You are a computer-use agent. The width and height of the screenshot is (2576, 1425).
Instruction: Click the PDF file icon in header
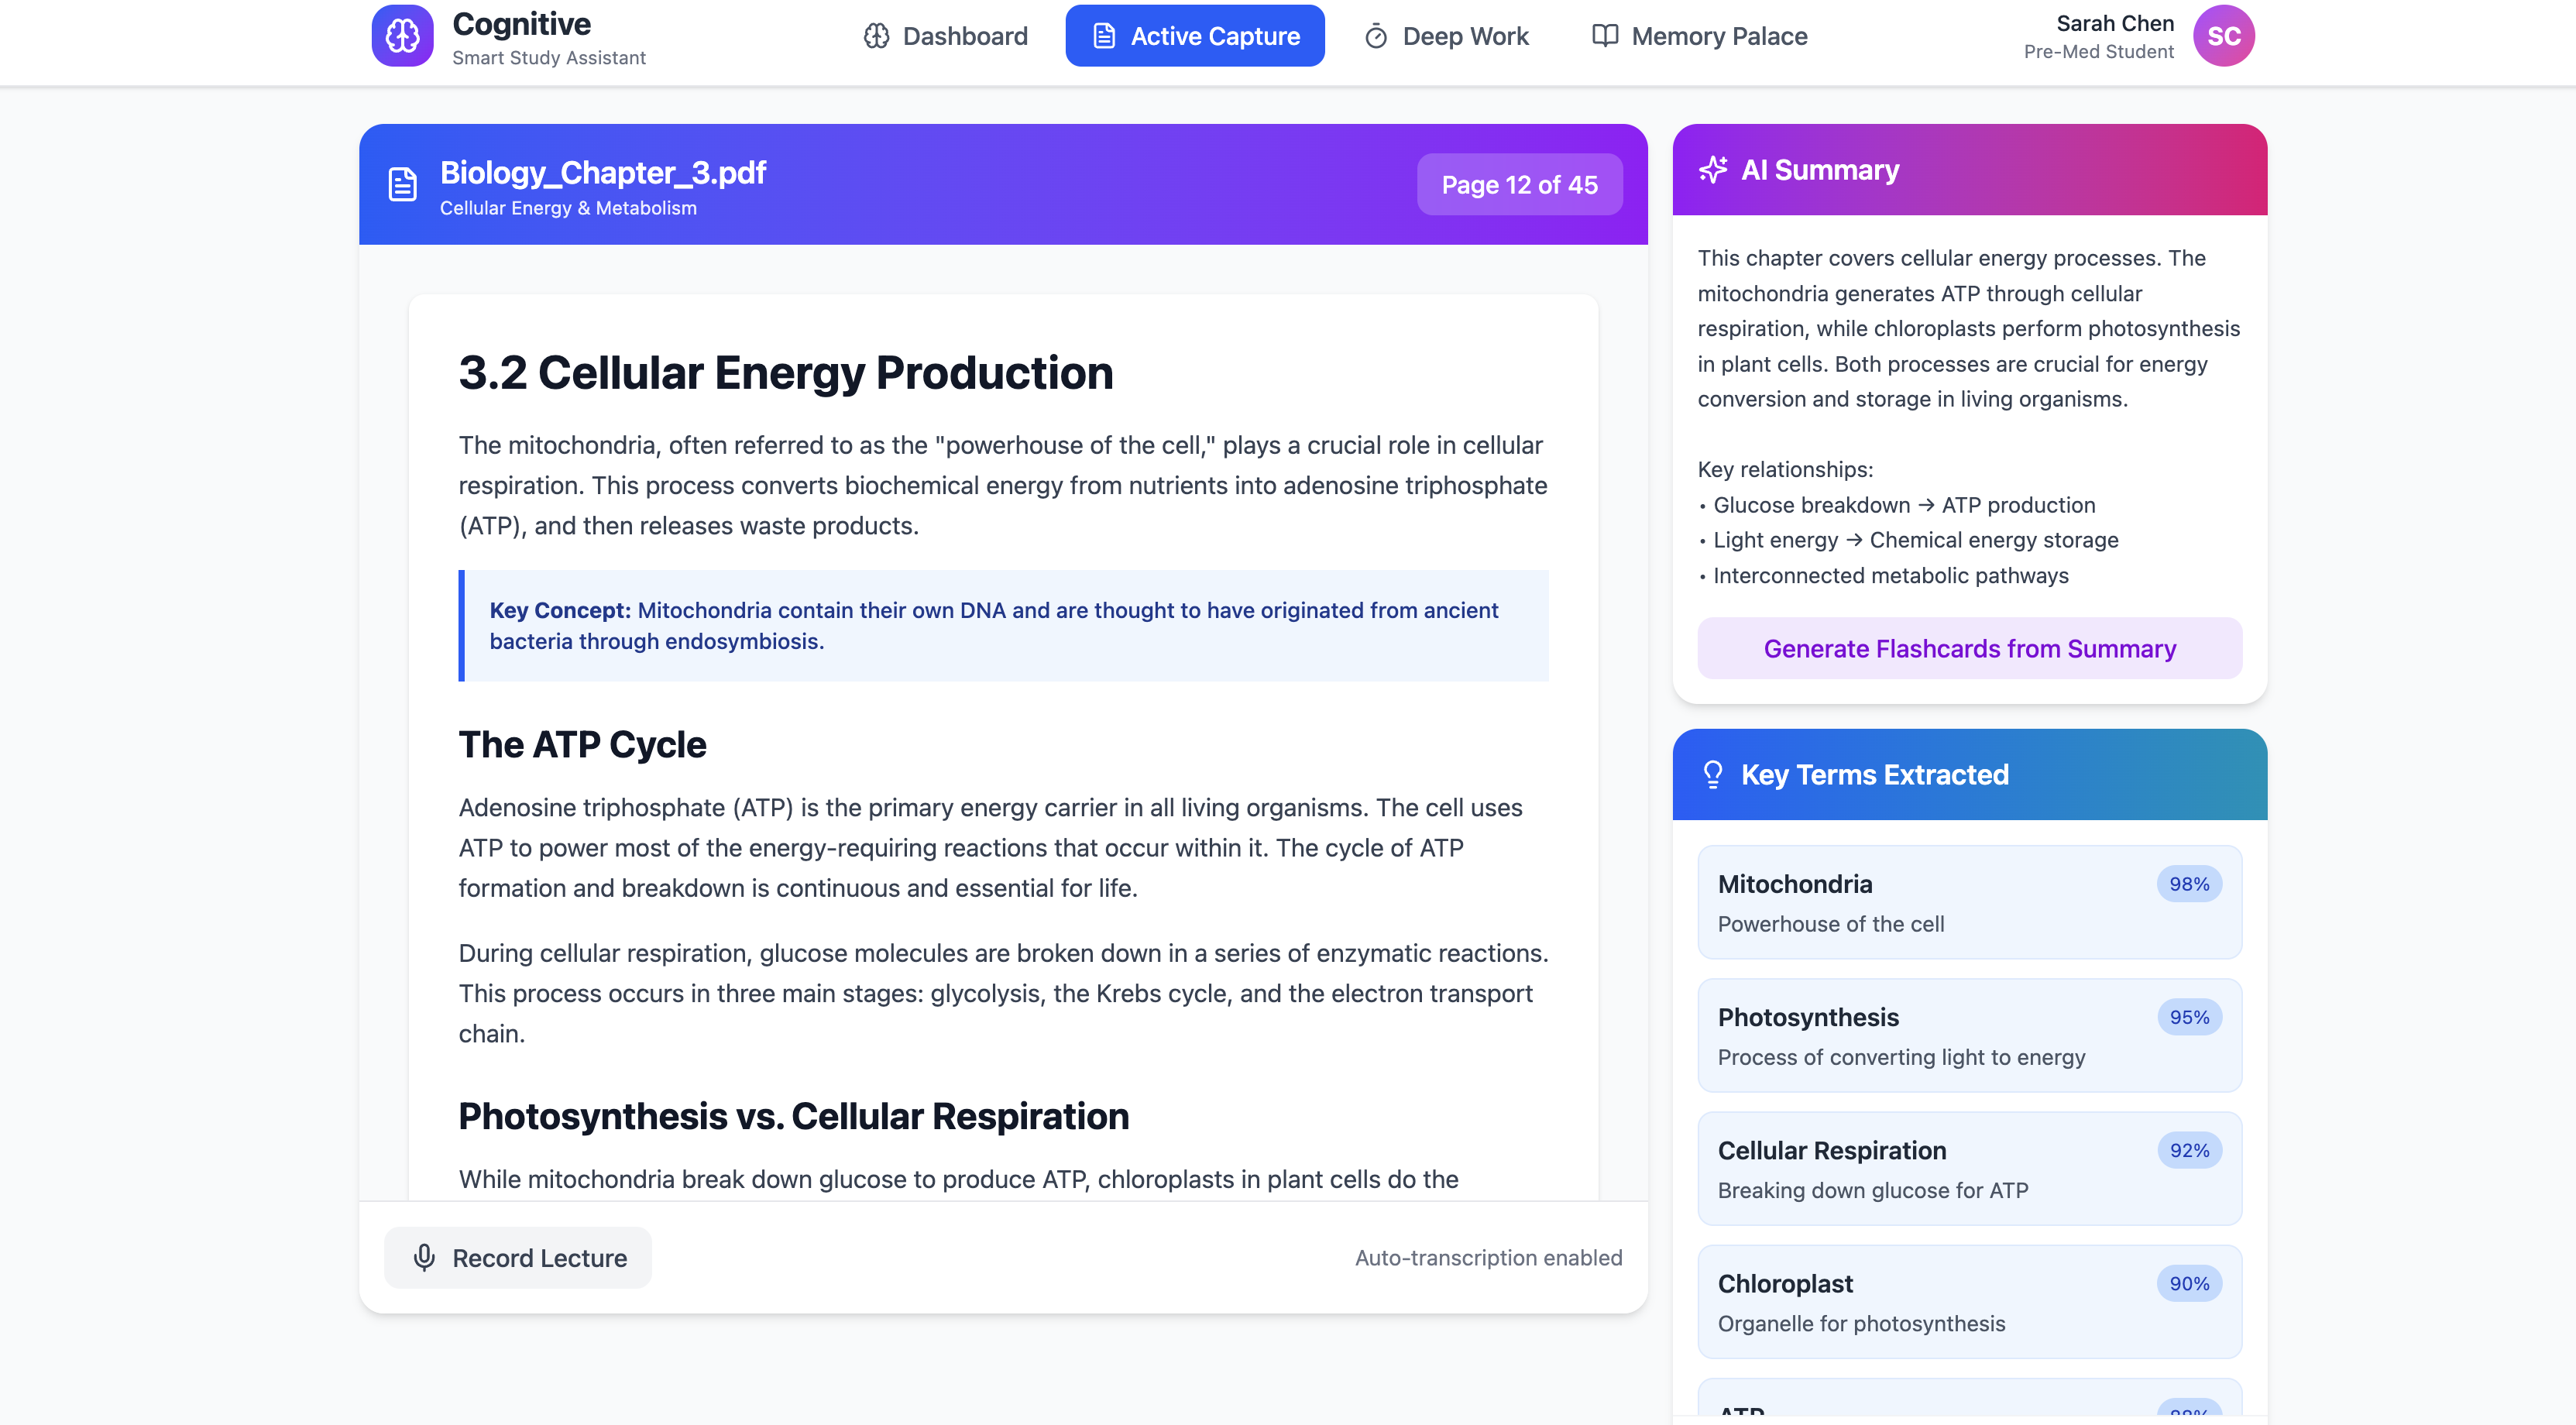pos(402,184)
